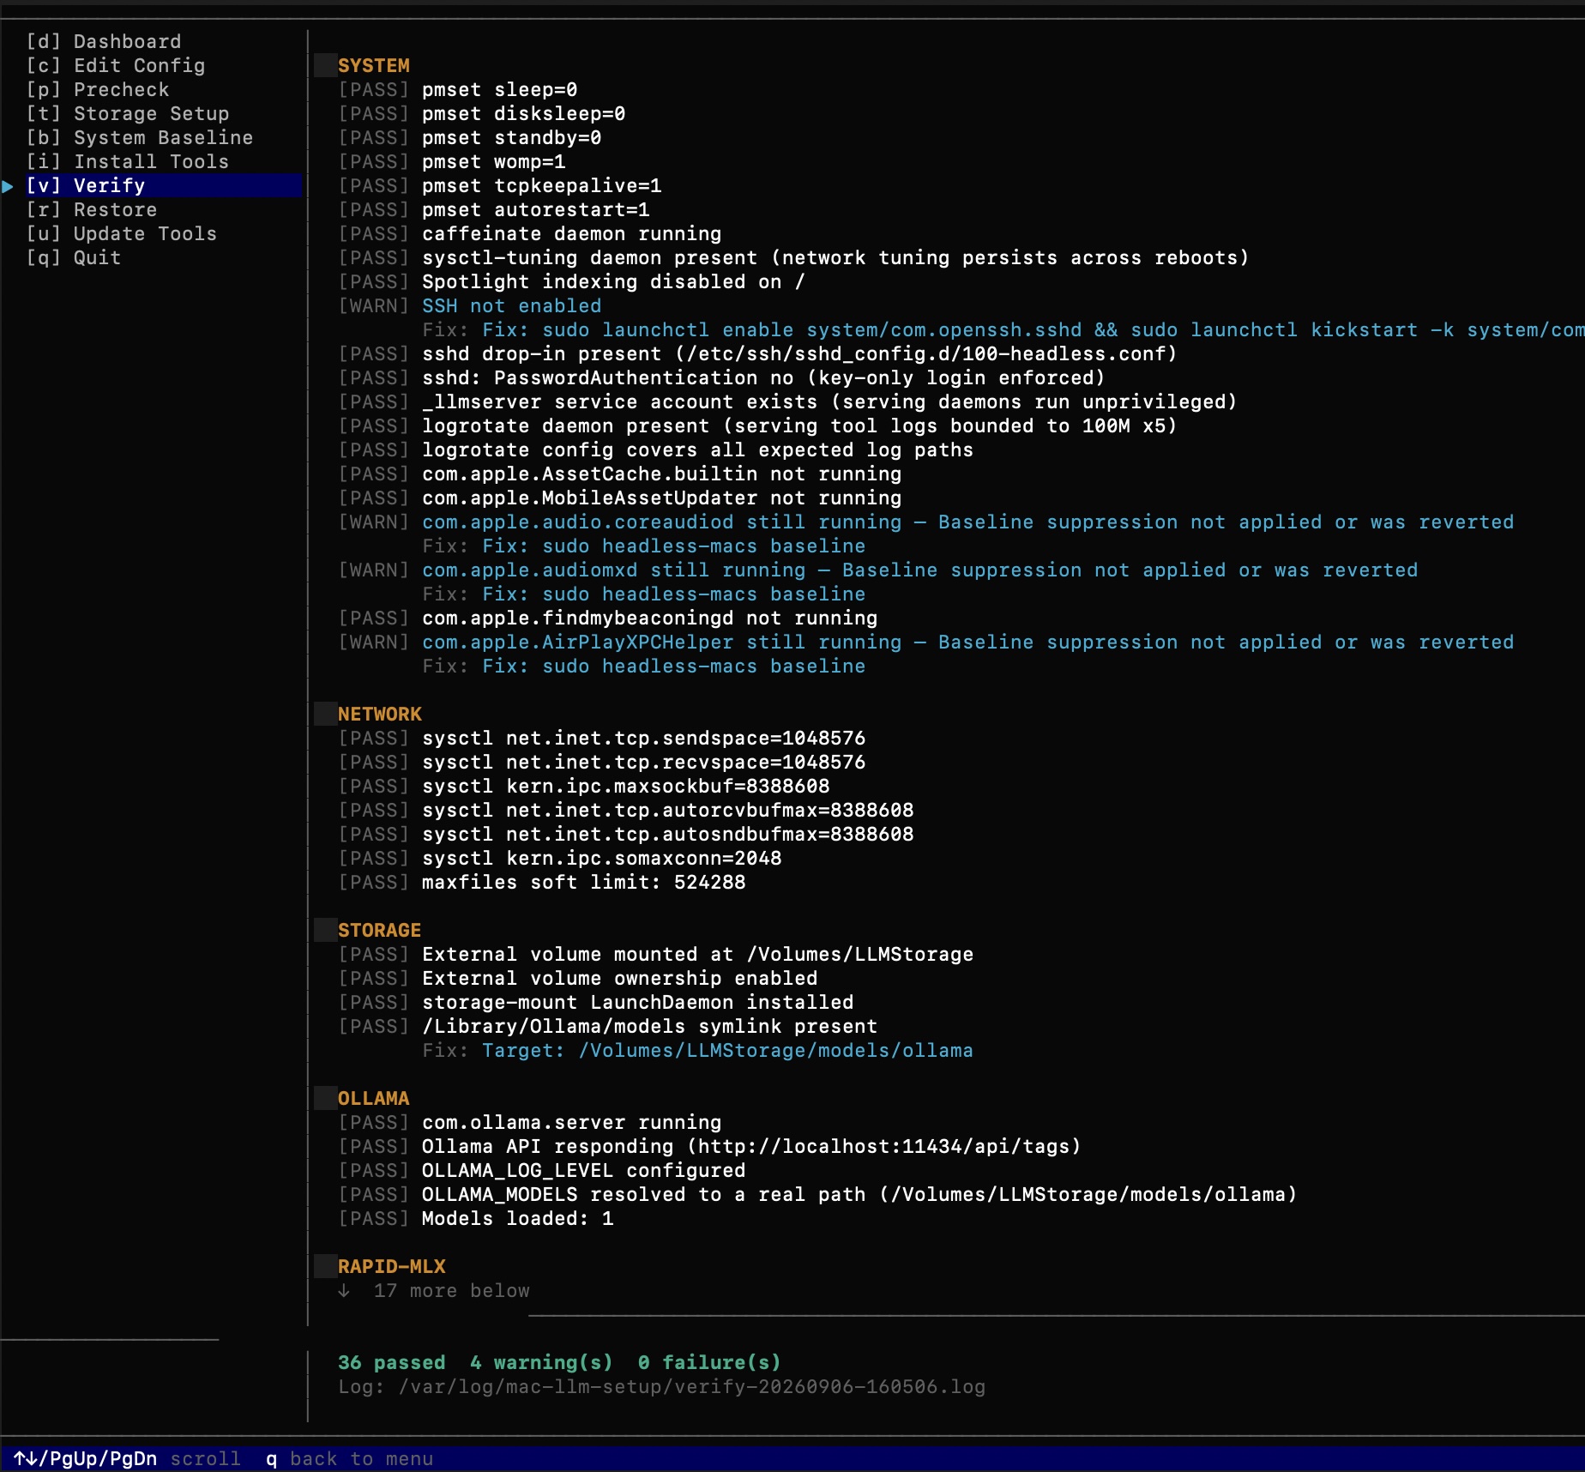Click the NETWORK section heading
The image size is (1585, 1472).
tap(380, 714)
